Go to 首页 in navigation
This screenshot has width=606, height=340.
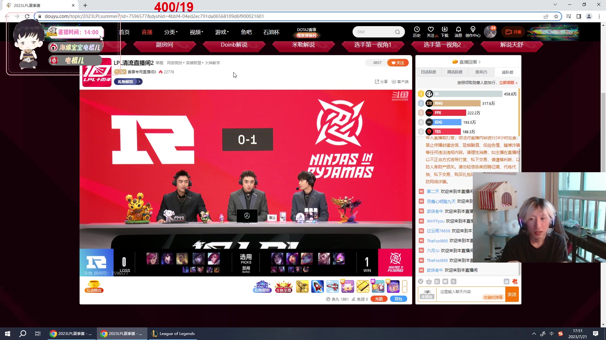[124, 32]
